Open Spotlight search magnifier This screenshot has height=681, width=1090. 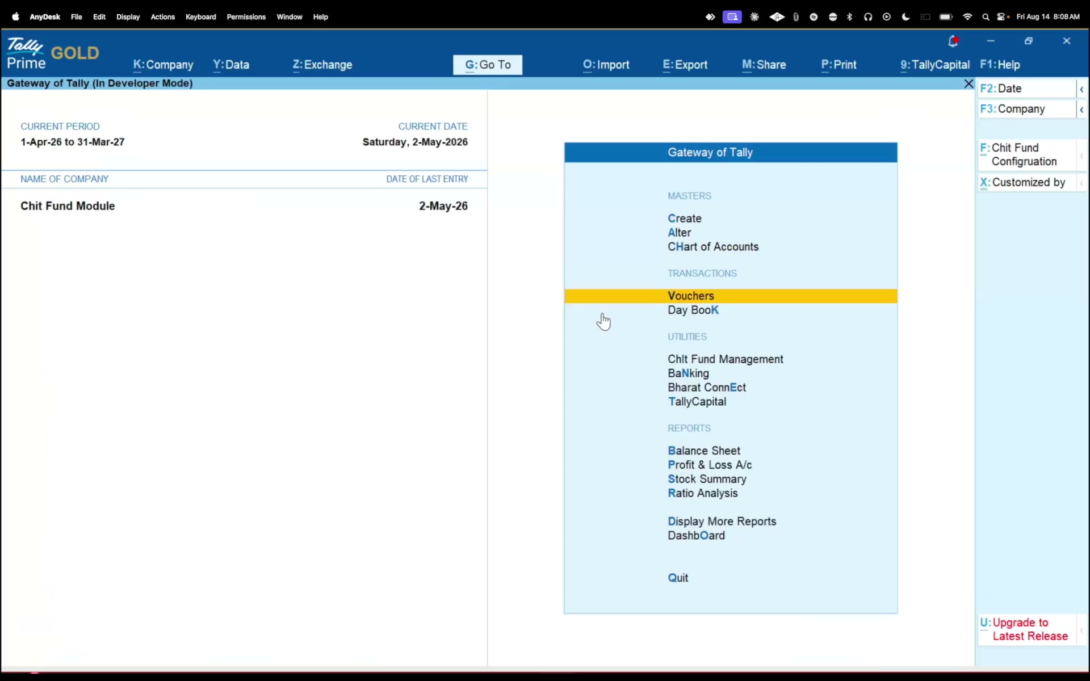pos(986,17)
